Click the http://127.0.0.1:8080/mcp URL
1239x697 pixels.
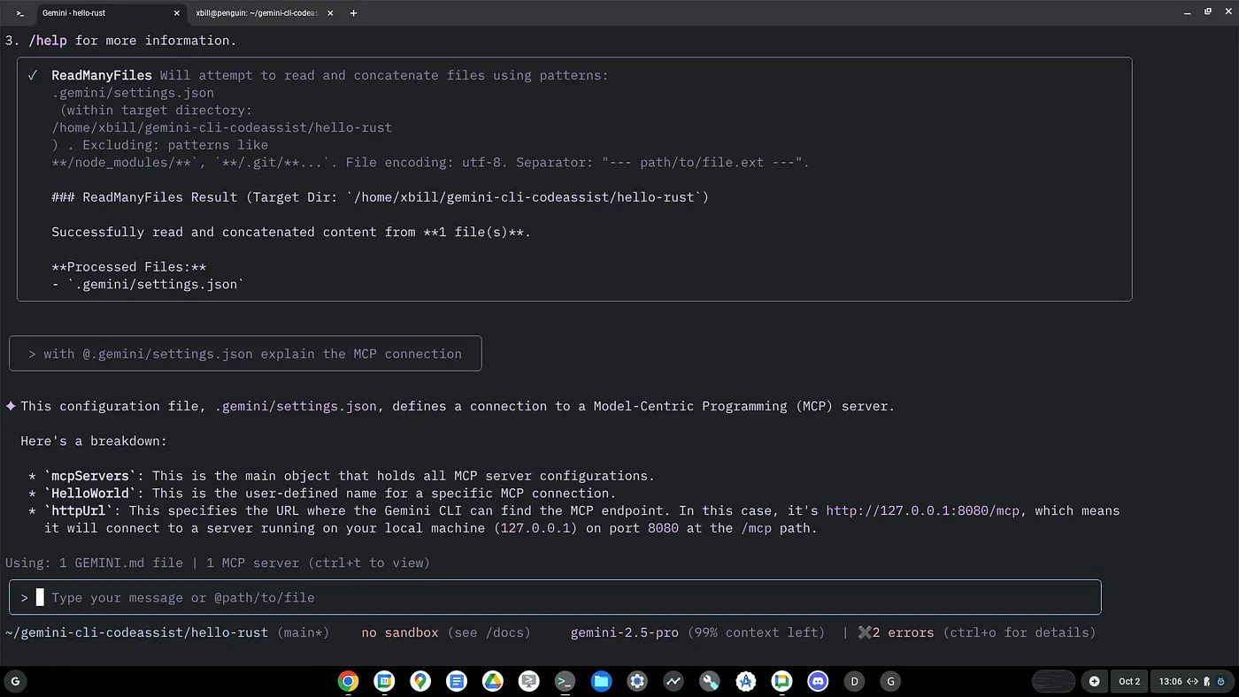coord(923,511)
